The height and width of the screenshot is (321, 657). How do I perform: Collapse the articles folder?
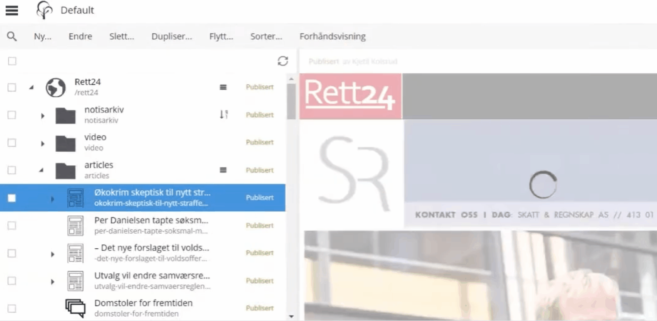41,170
